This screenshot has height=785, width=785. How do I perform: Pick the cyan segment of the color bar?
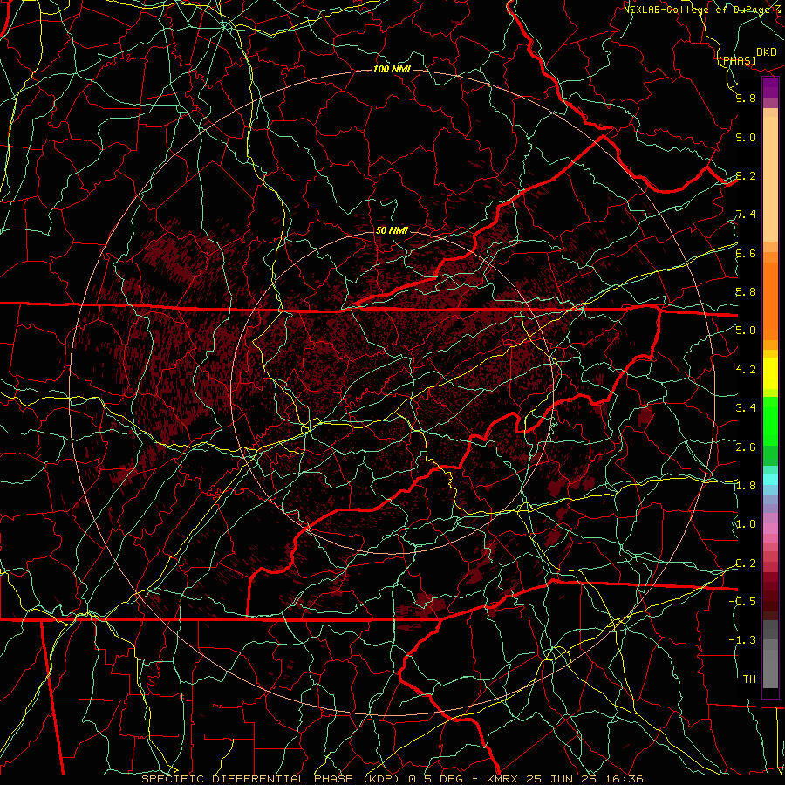(770, 480)
